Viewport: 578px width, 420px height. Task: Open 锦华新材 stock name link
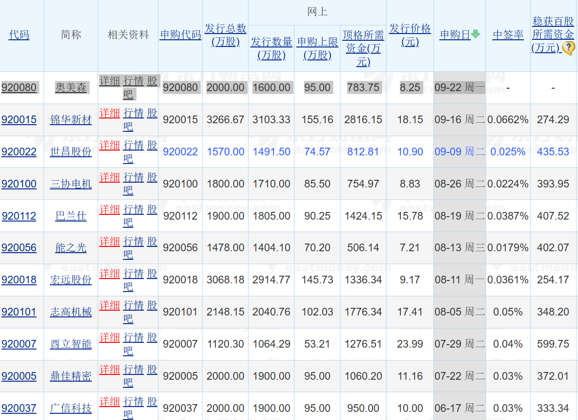click(x=71, y=120)
